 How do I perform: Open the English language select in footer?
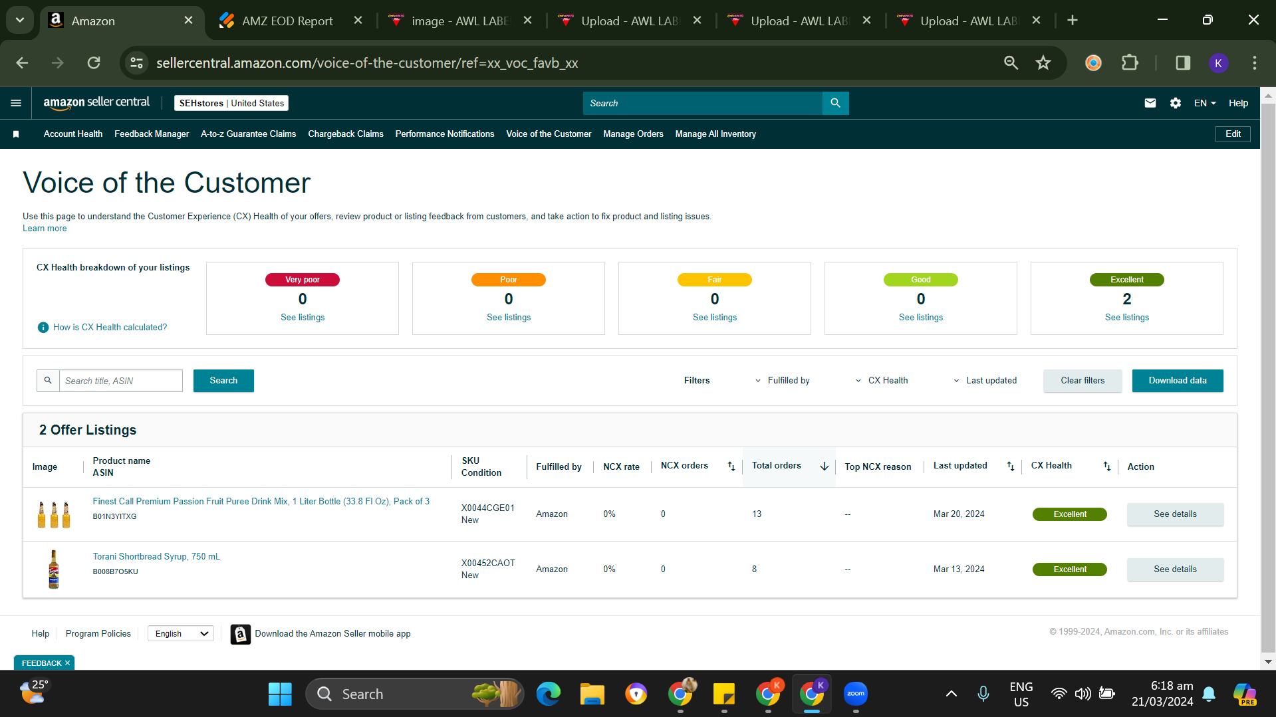(x=181, y=634)
